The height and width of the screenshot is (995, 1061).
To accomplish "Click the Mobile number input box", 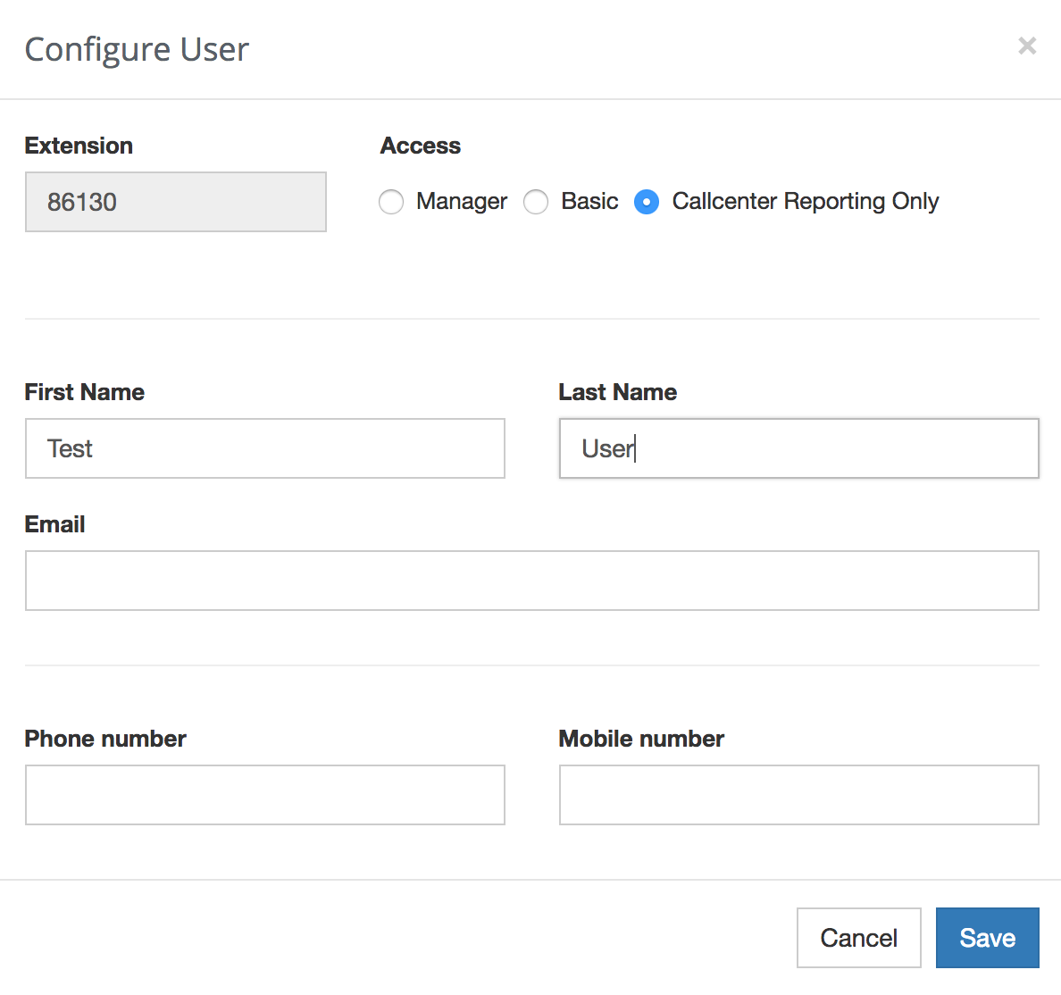I will point(798,795).
